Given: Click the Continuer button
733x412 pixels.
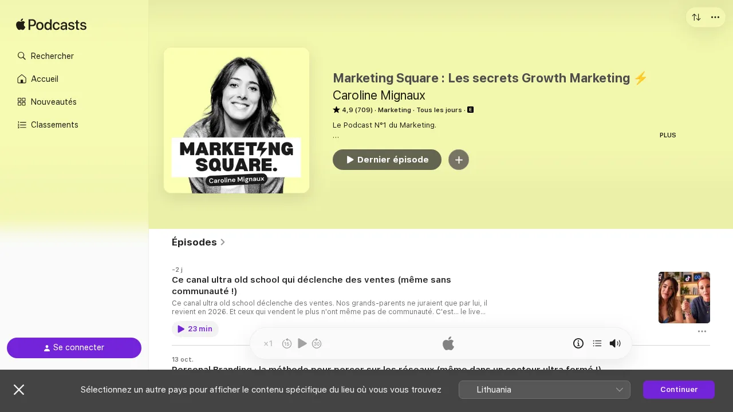Looking at the screenshot, I should click(x=679, y=390).
